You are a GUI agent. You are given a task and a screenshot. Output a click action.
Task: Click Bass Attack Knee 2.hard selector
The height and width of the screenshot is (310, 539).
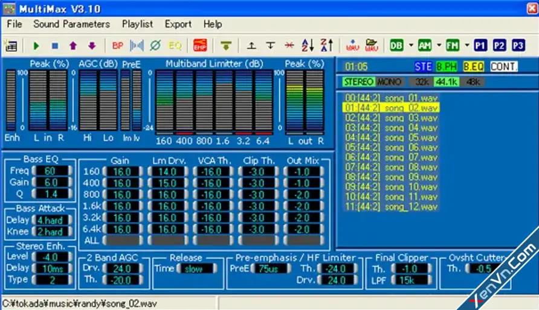pos(52,232)
